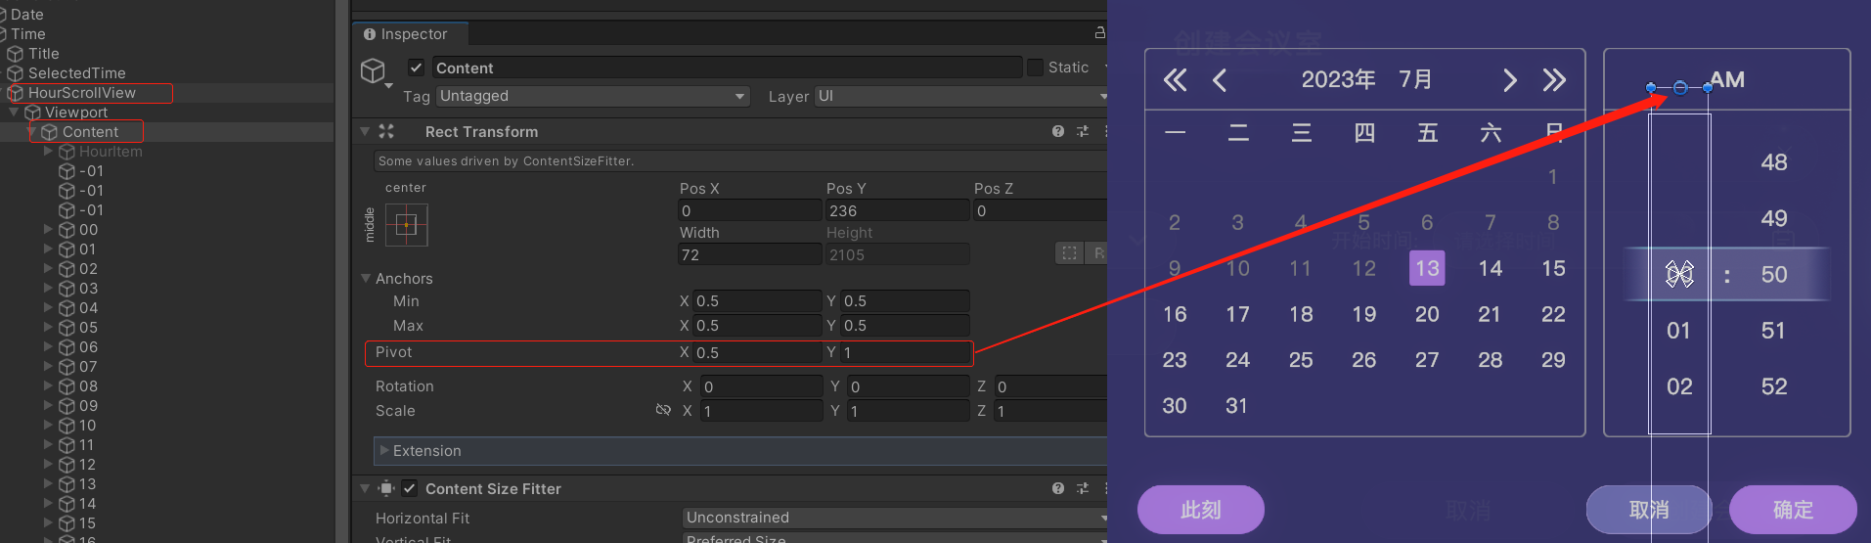Image resolution: width=1871 pixels, height=543 pixels.
Task: Toggle Rect Transform blueprint mode button
Action: 1069,253
